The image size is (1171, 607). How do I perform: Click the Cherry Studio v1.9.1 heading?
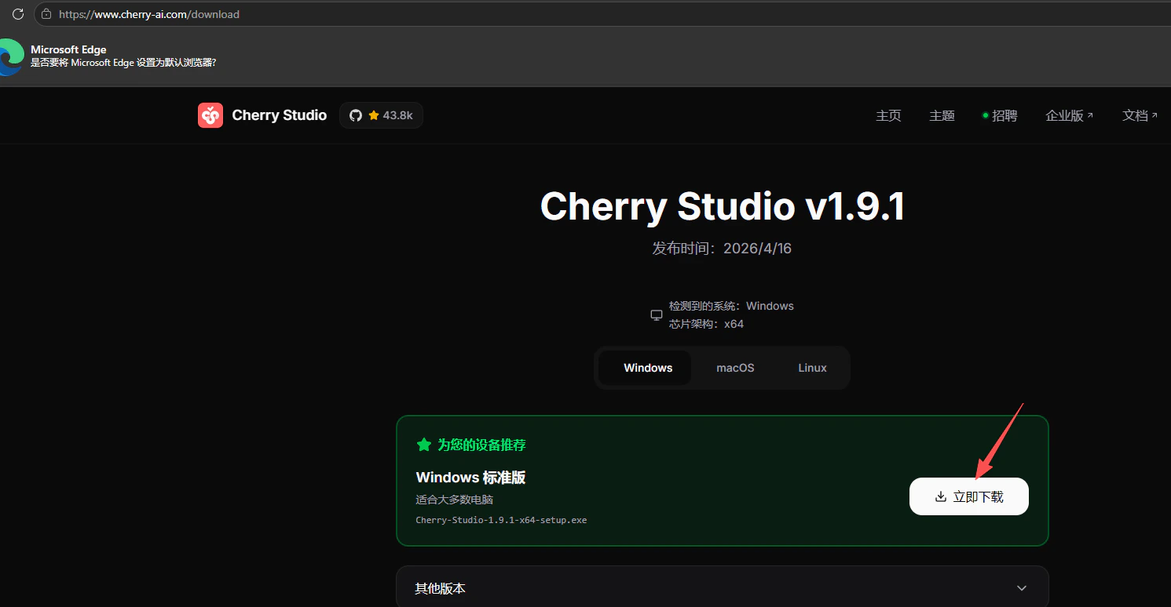(723, 206)
